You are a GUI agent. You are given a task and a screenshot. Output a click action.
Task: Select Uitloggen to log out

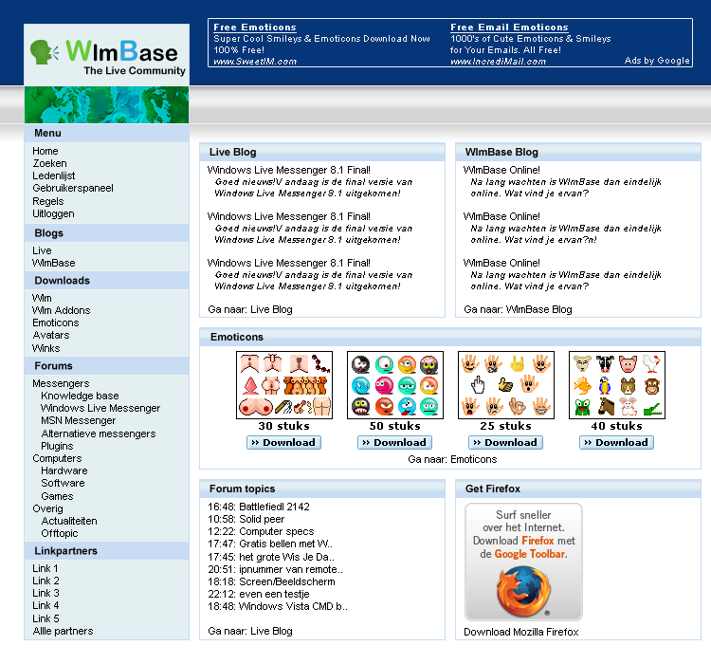point(53,213)
